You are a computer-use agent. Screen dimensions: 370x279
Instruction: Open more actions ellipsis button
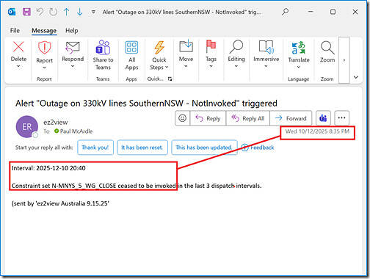pos(341,118)
